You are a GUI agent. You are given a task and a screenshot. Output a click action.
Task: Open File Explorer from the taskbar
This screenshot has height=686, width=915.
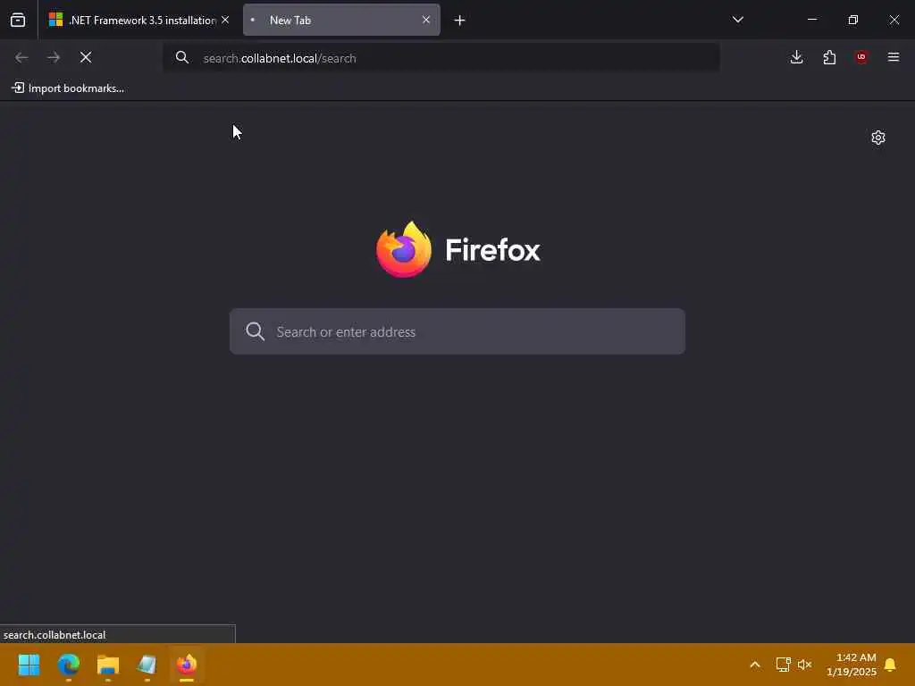click(108, 665)
